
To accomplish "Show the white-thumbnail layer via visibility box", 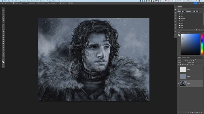I will point(178,70).
